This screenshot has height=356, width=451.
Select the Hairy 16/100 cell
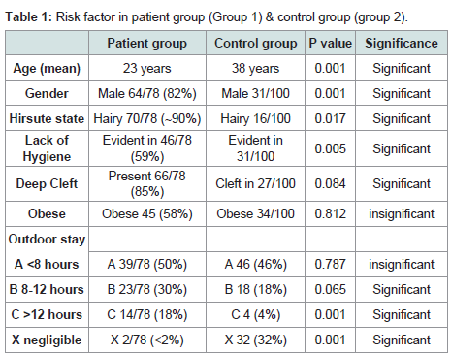click(x=255, y=118)
